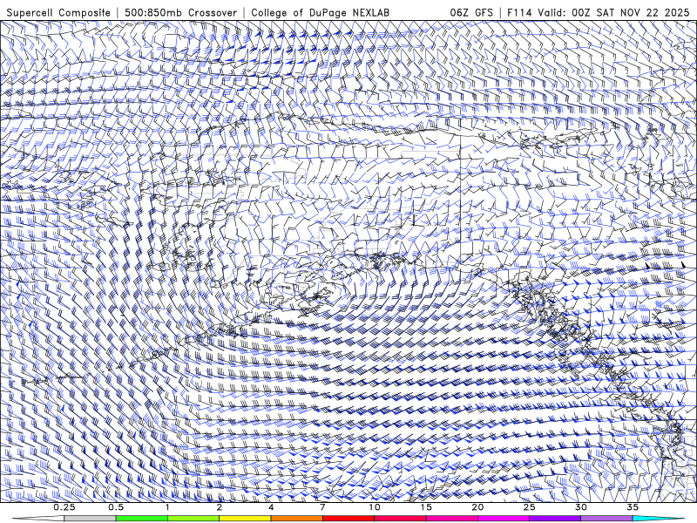
Task: Click the 15 colorbar label
Action: click(426, 507)
